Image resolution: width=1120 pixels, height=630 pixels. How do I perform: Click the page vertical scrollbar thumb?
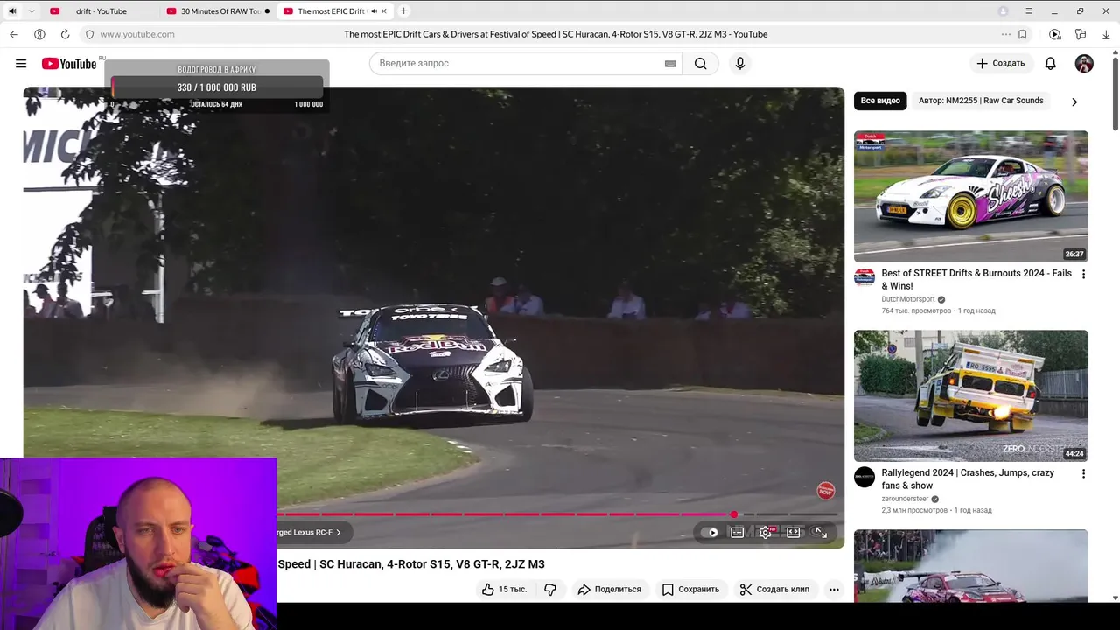click(1116, 93)
